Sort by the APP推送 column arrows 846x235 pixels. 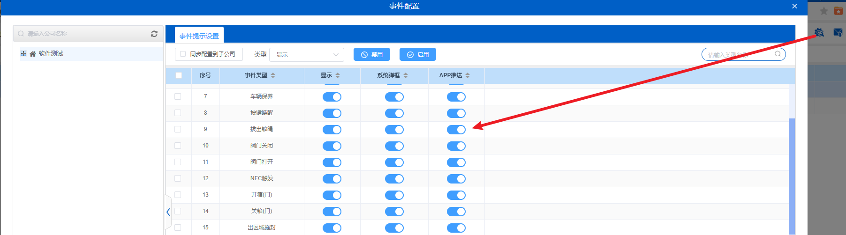click(x=468, y=75)
